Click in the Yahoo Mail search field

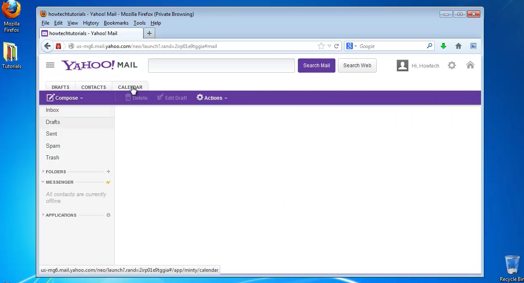pyautogui.click(x=222, y=66)
